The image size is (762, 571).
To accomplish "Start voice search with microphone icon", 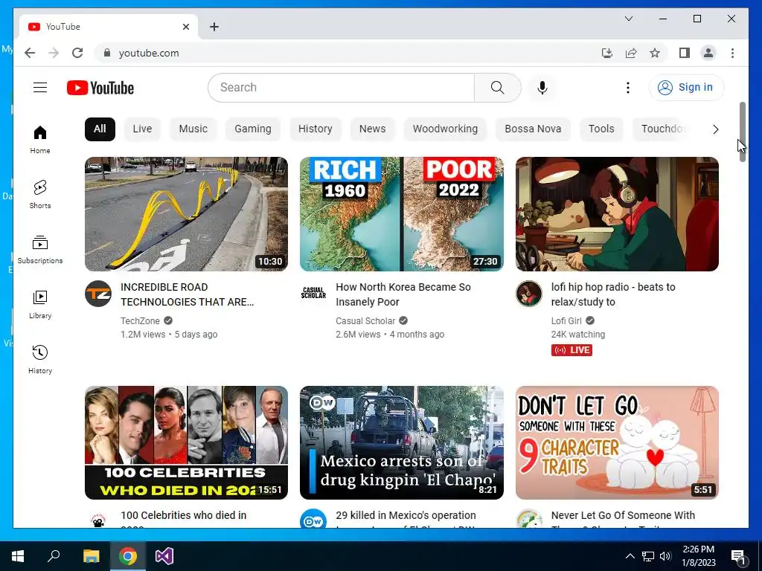I will pyautogui.click(x=542, y=88).
